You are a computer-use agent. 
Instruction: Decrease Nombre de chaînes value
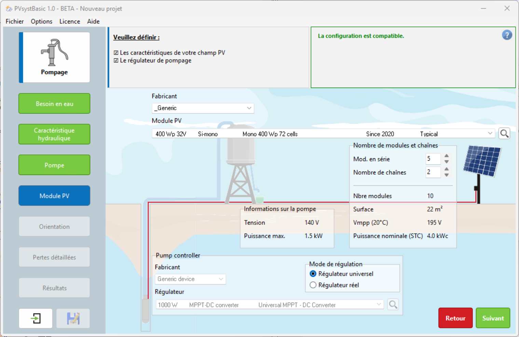pos(447,175)
